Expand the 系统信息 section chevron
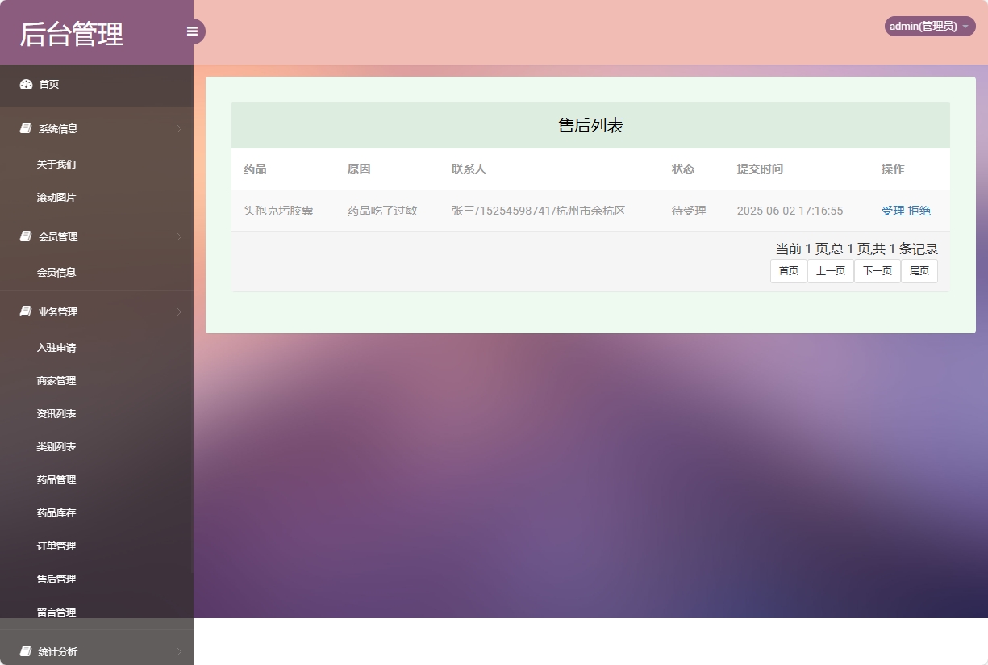The width and height of the screenshot is (988, 665). 179,128
